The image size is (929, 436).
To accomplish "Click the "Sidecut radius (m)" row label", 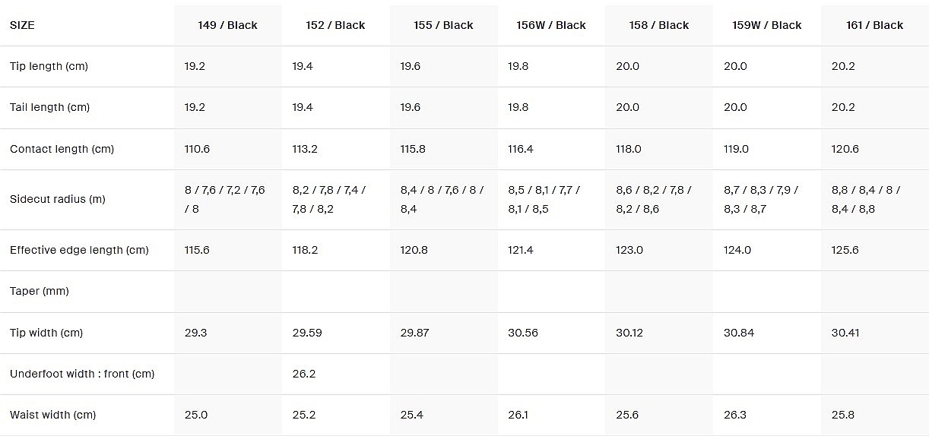I will point(57,199).
